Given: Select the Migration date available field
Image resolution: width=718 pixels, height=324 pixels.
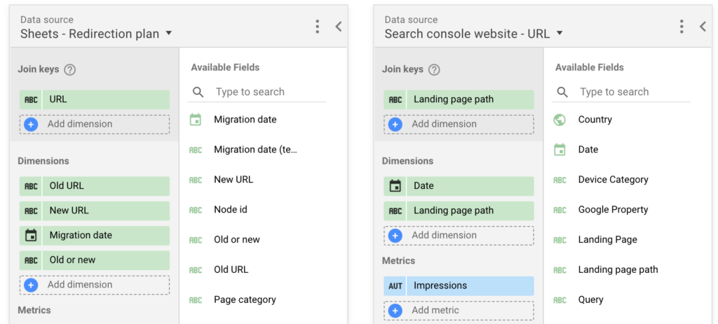Looking at the screenshot, I should pyautogui.click(x=245, y=120).
